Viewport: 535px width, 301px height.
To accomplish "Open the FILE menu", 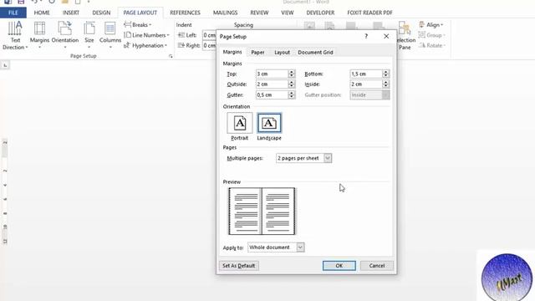I will (x=13, y=13).
